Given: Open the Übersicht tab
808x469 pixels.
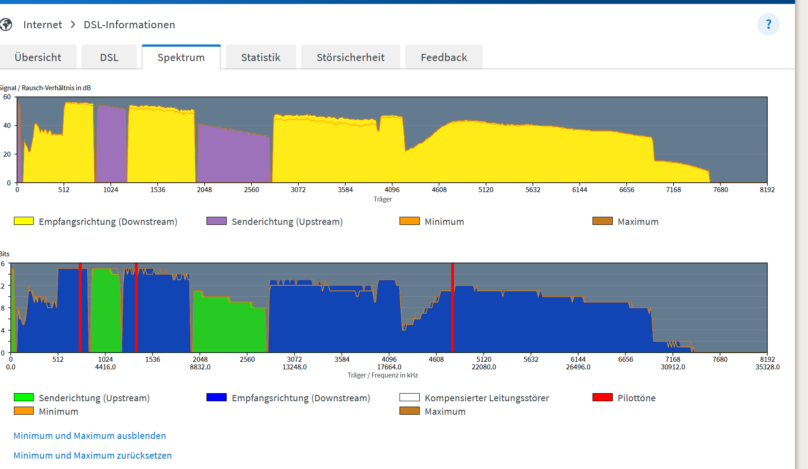Looking at the screenshot, I should pos(38,57).
